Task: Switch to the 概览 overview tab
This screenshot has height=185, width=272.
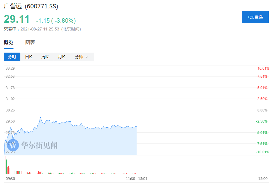Action: click(8, 42)
